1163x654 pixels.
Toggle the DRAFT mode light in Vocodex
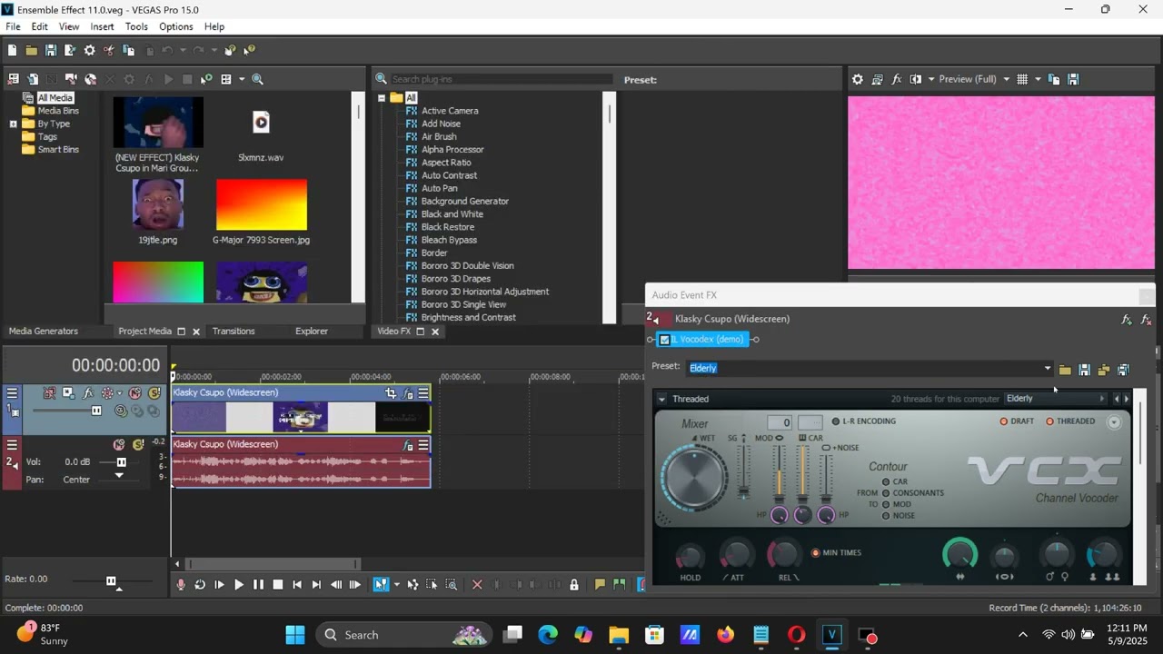[1004, 421]
